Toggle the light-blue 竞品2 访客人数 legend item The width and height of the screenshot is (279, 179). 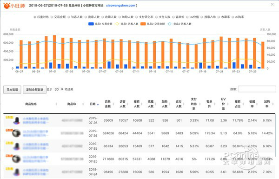179,24
